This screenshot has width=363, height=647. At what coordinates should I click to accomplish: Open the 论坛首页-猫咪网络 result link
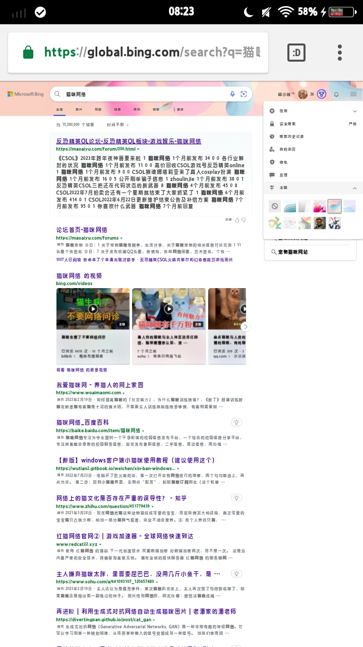click(x=82, y=230)
